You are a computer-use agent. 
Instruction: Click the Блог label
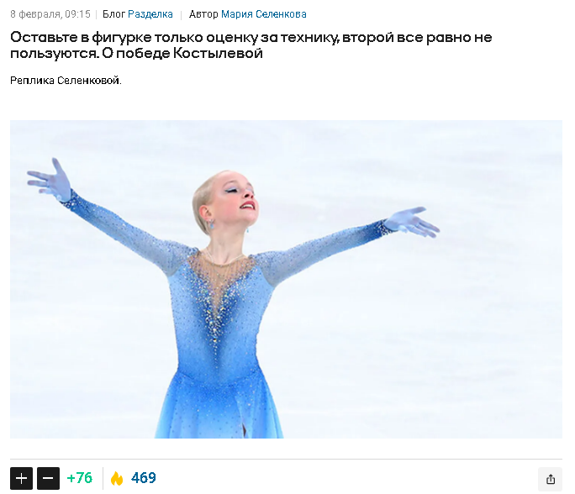[113, 14]
